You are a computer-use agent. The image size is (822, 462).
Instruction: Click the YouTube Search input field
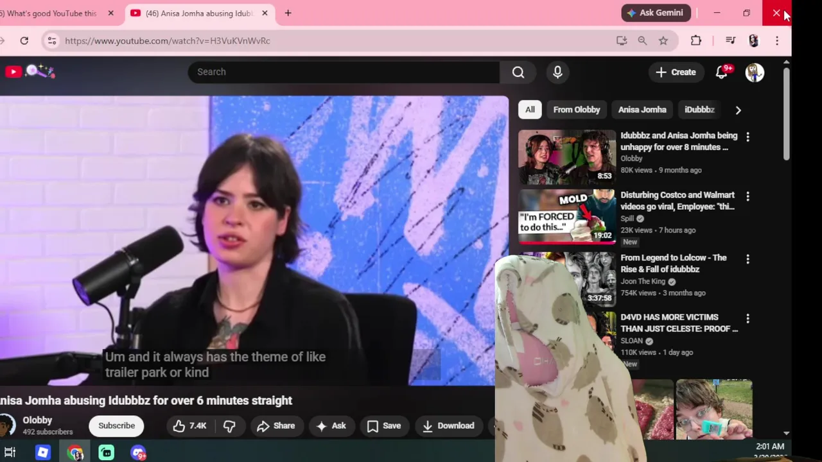(x=344, y=72)
